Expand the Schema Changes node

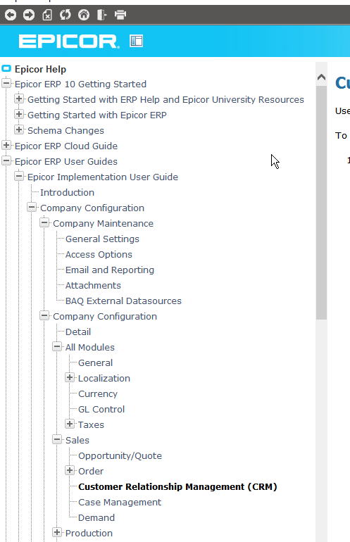click(x=19, y=130)
